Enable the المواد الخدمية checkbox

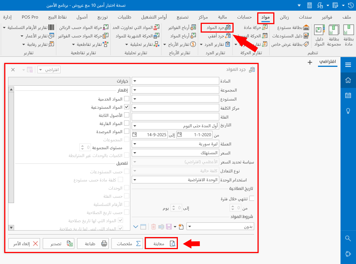126,99
